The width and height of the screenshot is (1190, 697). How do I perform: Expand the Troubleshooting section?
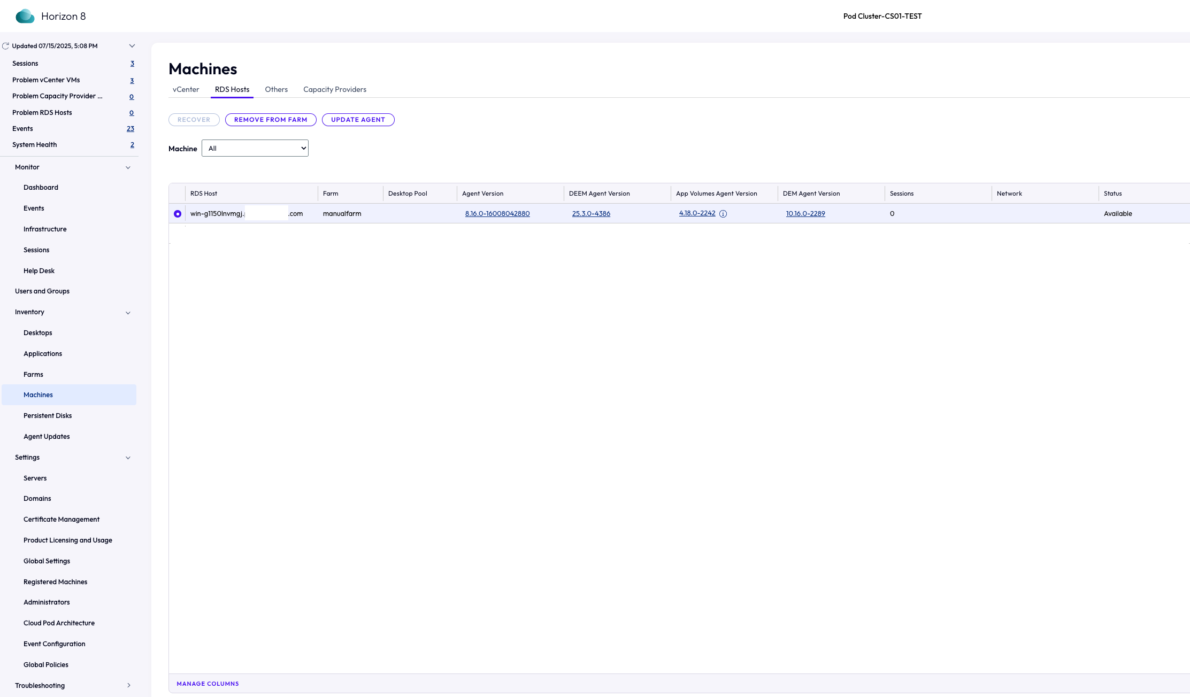[x=128, y=685]
